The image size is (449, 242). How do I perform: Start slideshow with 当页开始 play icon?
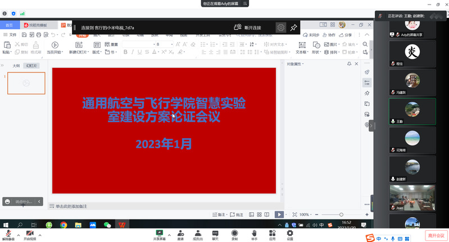[55, 45]
